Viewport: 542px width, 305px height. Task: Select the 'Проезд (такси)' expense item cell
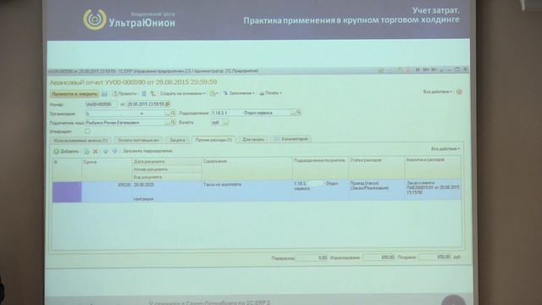pyautogui.click(x=376, y=190)
